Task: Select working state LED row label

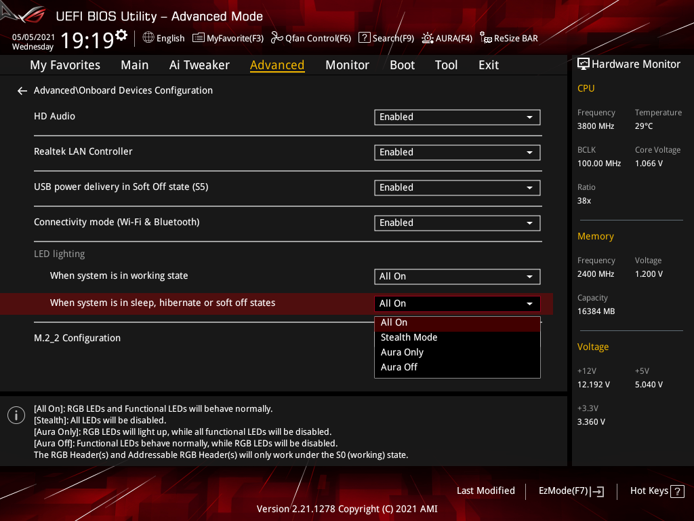Action: point(119,275)
